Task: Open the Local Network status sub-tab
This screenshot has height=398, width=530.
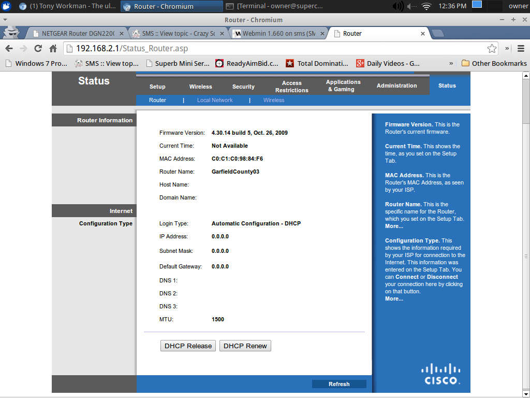Action: [x=215, y=100]
